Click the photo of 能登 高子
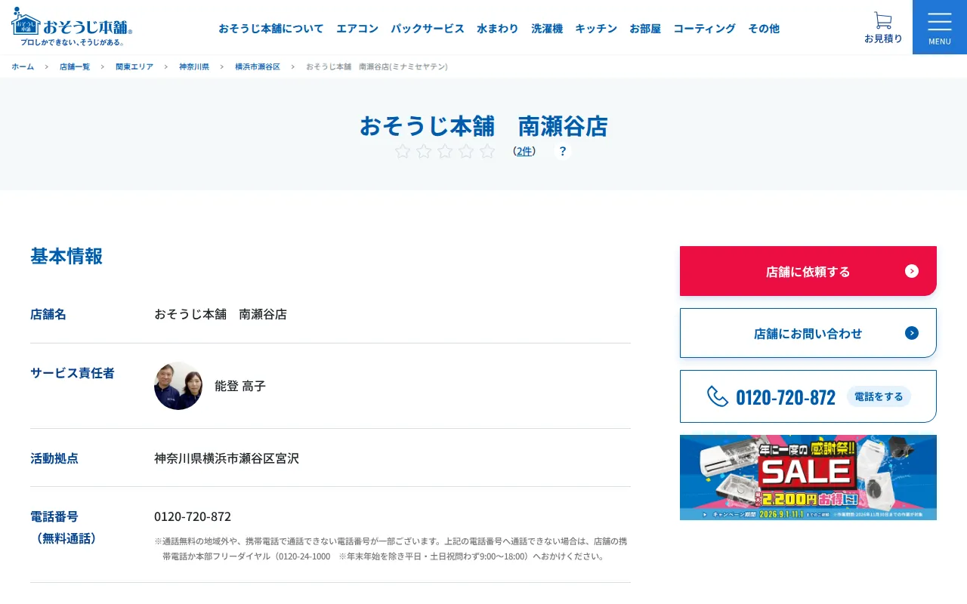The image size is (967, 604). 178,386
